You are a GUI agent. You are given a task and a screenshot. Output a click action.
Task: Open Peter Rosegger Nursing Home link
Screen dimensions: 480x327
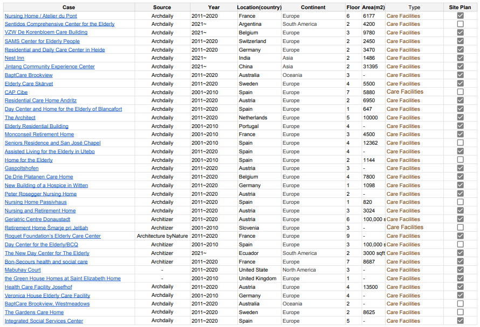coord(40,194)
